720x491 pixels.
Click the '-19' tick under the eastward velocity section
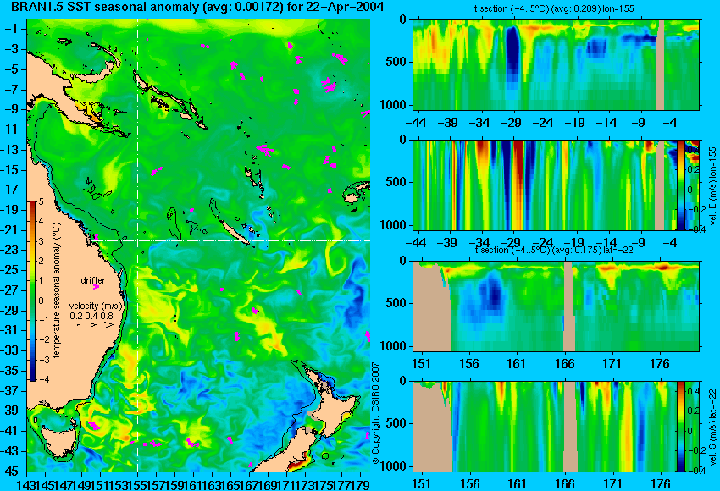point(574,243)
